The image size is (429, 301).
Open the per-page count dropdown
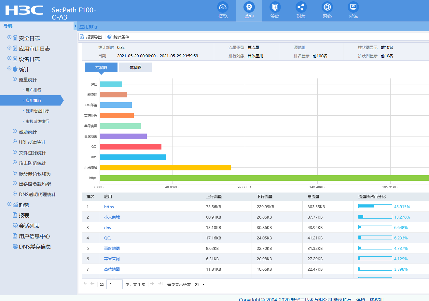[203, 285]
